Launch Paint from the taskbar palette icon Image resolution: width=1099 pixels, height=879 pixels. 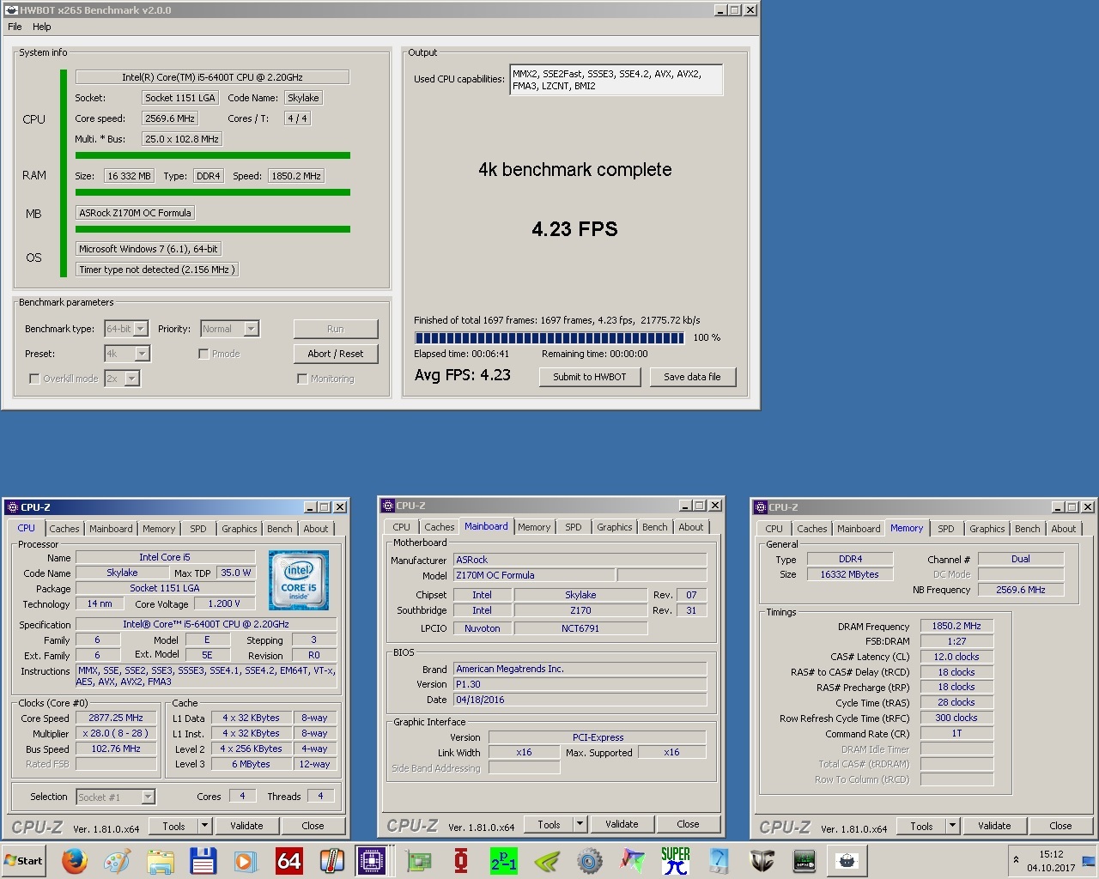point(117,861)
